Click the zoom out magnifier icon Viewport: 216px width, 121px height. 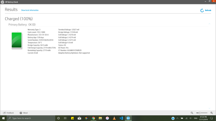pyautogui.click(x=192, y=113)
